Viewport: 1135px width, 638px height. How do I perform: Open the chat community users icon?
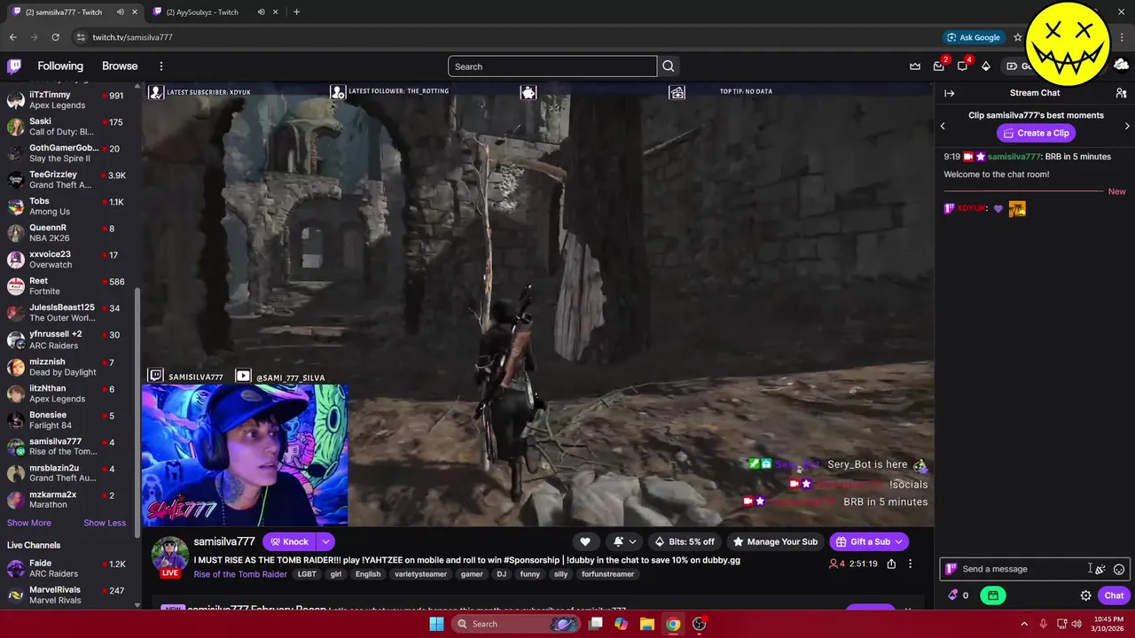point(1121,93)
